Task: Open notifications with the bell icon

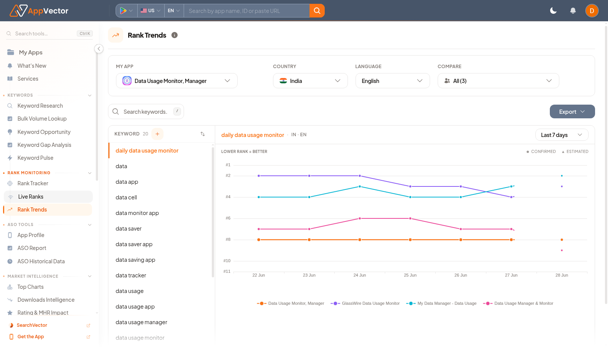Action: pos(573,11)
